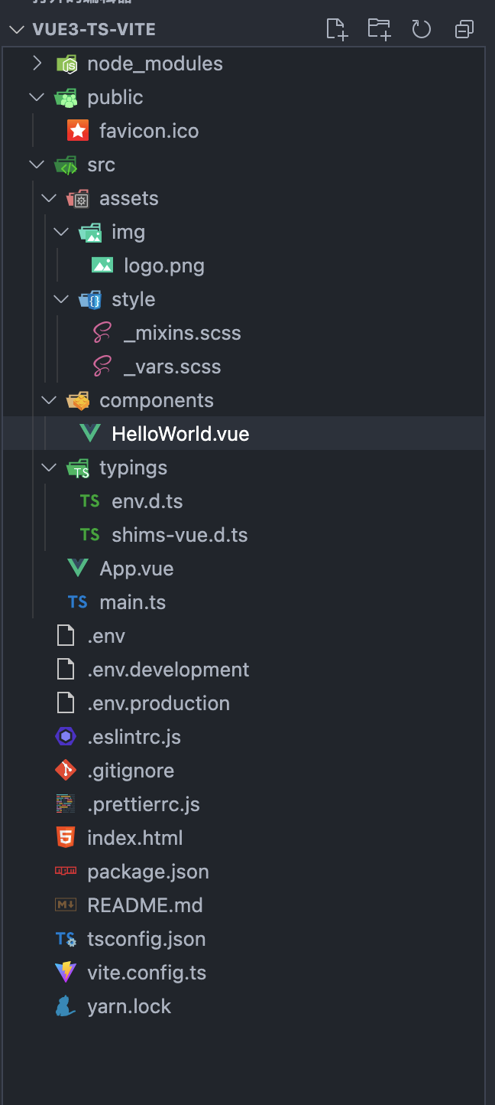
Task: Click the New File icon
Action: (337, 29)
